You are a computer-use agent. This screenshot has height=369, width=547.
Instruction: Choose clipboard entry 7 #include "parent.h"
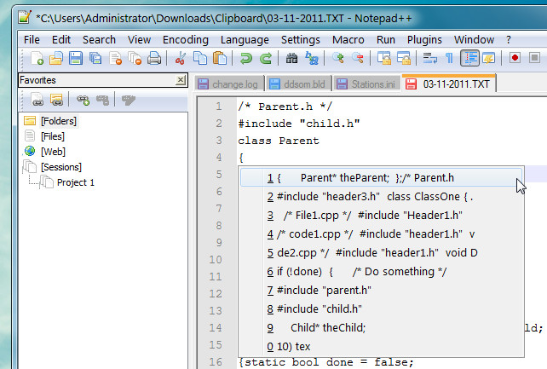(x=381, y=291)
